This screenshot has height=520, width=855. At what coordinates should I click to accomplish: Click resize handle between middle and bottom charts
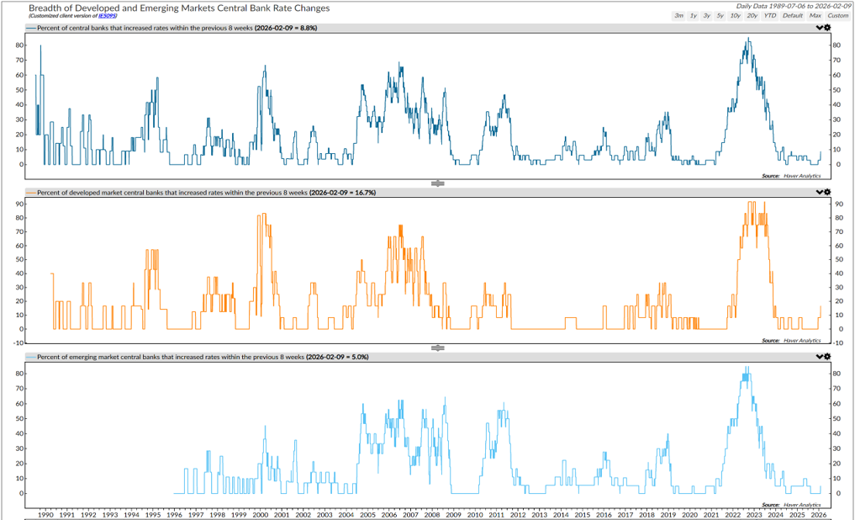click(437, 348)
